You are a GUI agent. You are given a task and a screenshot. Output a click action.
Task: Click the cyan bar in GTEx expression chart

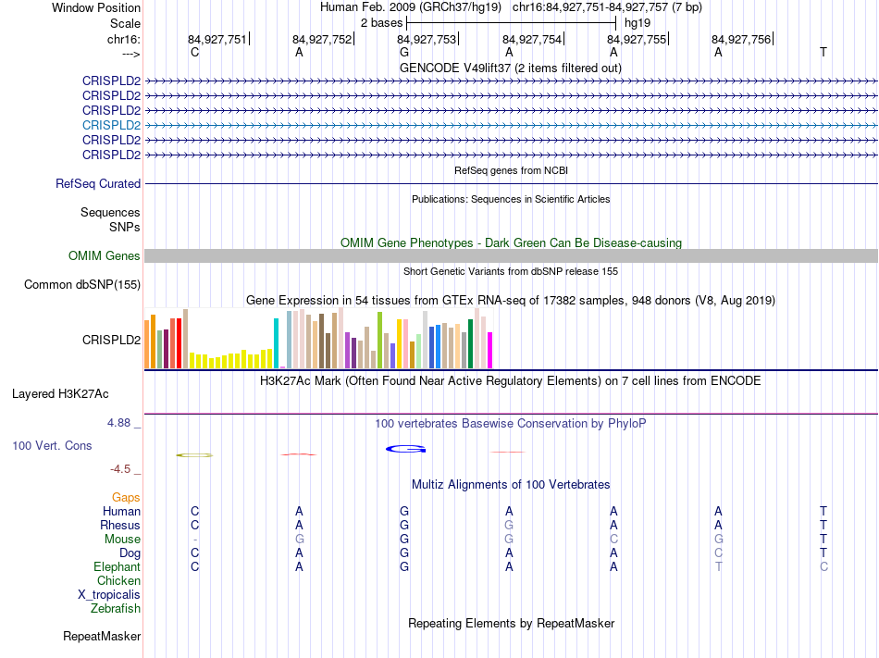click(276, 343)
